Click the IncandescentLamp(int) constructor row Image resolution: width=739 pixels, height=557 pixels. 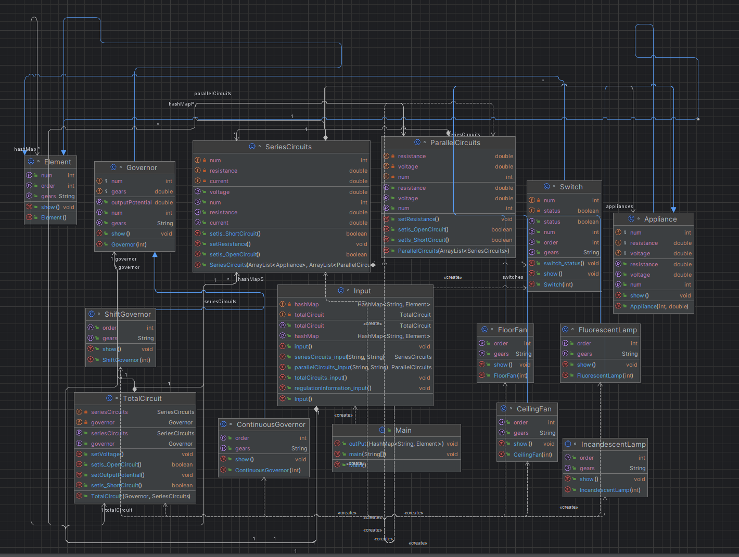[605, 490]
